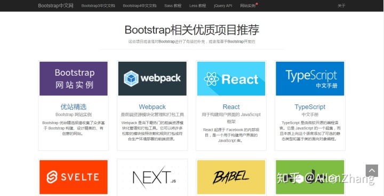Open the Webpack title link

point(153,107)
